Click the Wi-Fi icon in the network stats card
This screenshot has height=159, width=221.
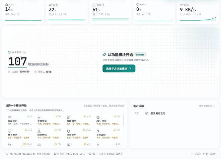pyautogui.click(x=181, y=5)
